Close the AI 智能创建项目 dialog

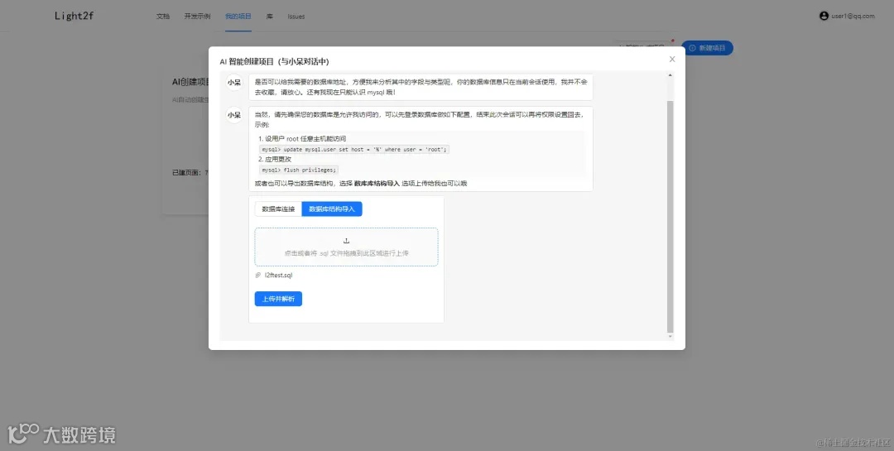tap(672, 60)
